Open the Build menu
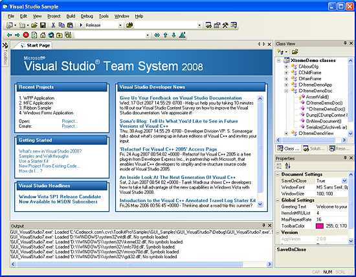The width and height of the screenshot is (356, 277). click(71, 16)
